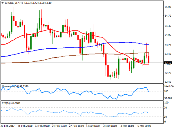Click the 54.05 price axis label
Image resolution: width=174 pixels, height=129 pixels.
[168, 35]
